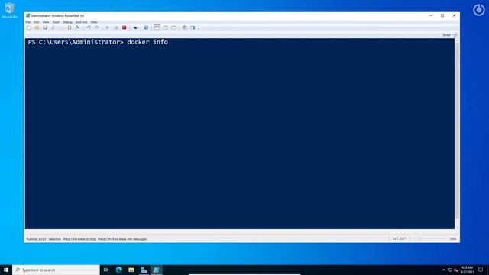Viewport: 489px width, 275px height.
Task: Click the PowerShell ISE taskbar icon
Action: coord(156,270)
